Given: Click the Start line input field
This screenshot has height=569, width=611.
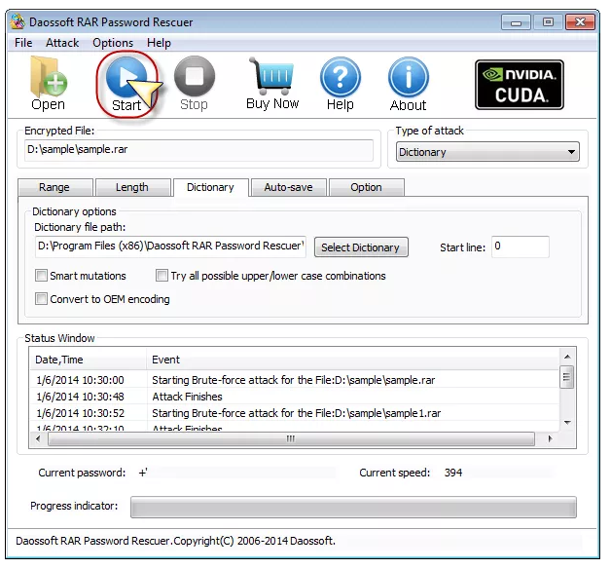Looking at the screenshot, I should tap(521, 247).
